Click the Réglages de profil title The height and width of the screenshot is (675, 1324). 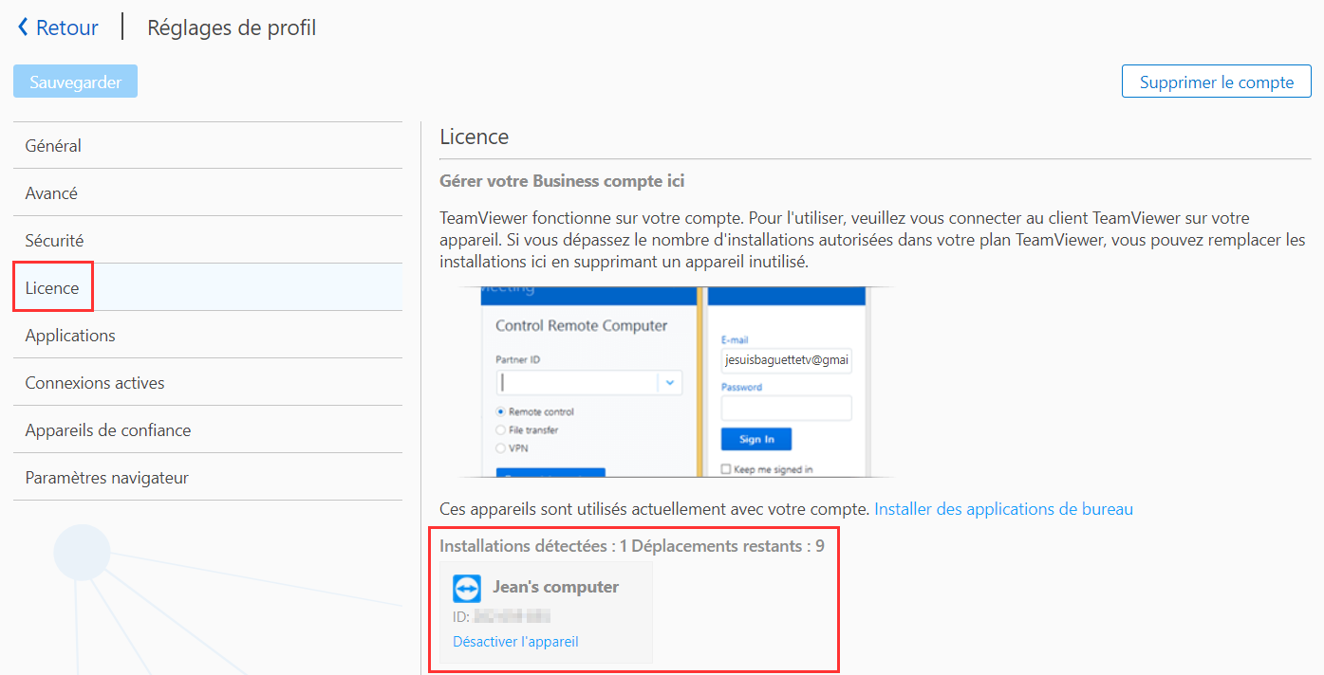(232, 27)
